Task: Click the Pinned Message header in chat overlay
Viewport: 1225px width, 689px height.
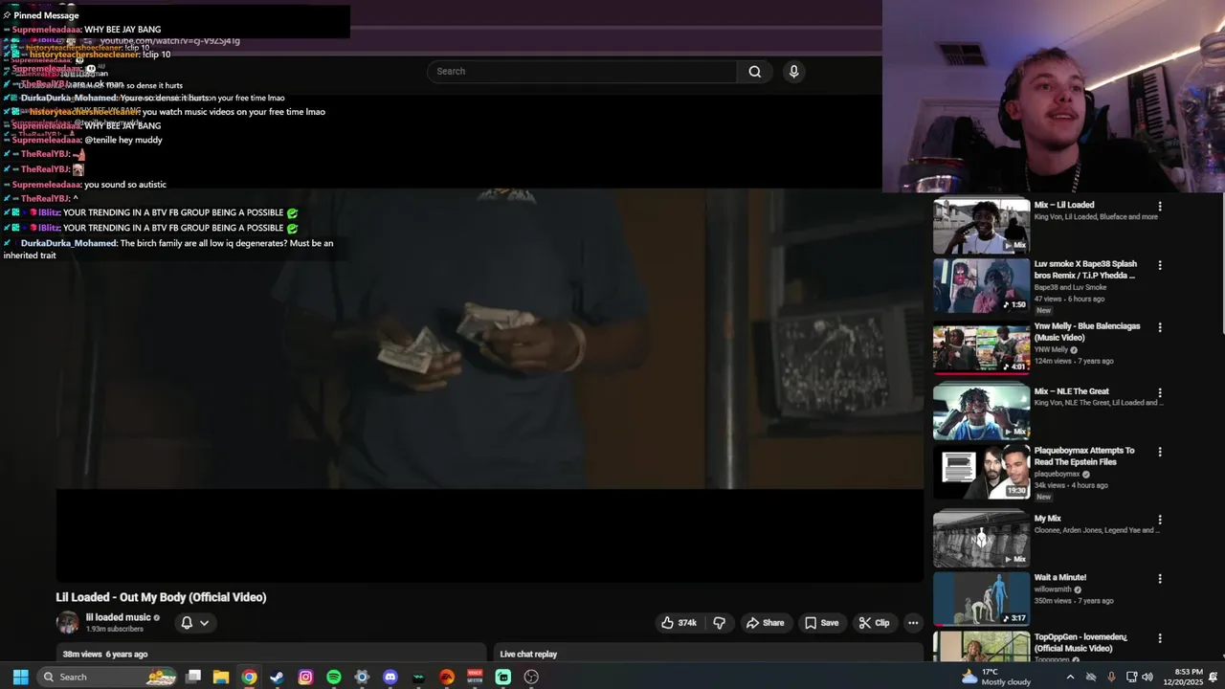Action: pos(46,15)
